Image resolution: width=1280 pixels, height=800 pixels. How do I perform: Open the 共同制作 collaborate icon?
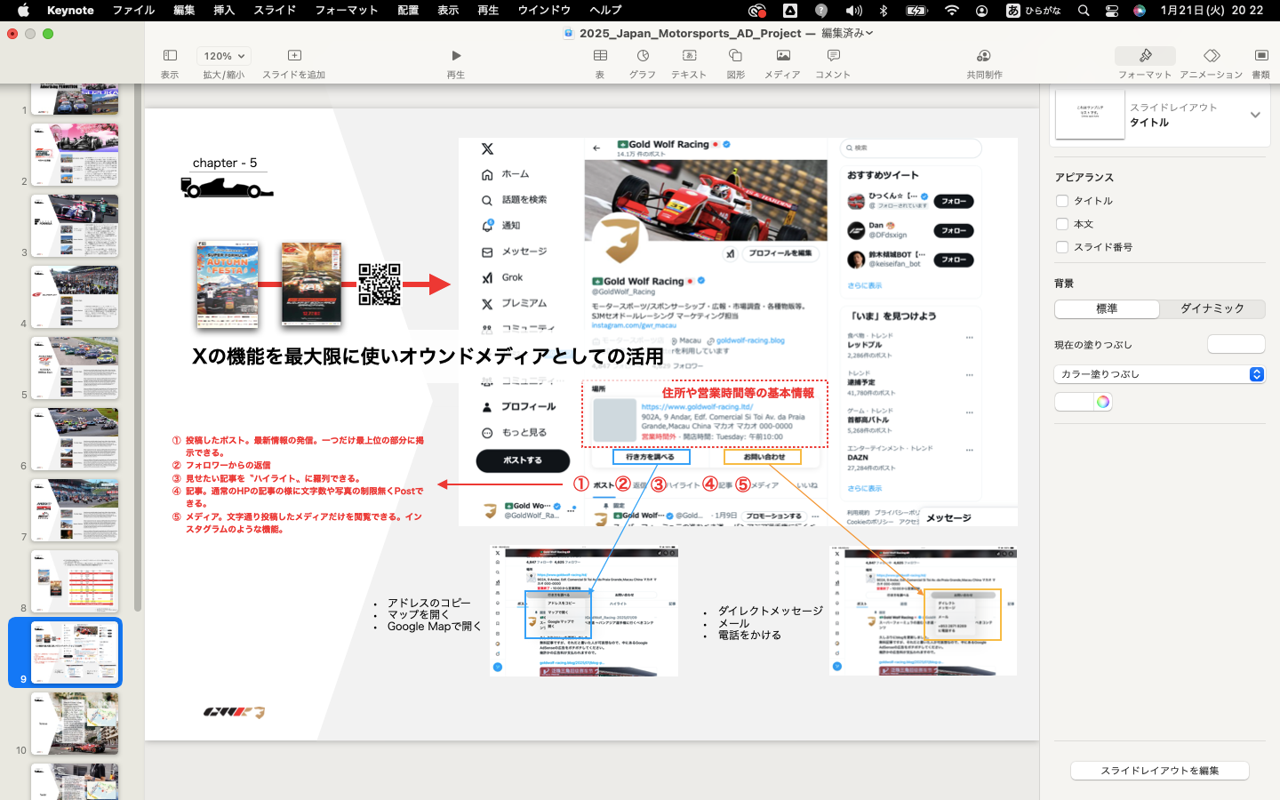(984, 56)
